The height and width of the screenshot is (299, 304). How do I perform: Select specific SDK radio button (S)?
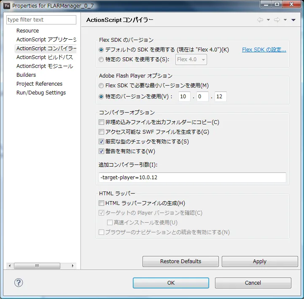pyautogui.click(x=101, y=59)
